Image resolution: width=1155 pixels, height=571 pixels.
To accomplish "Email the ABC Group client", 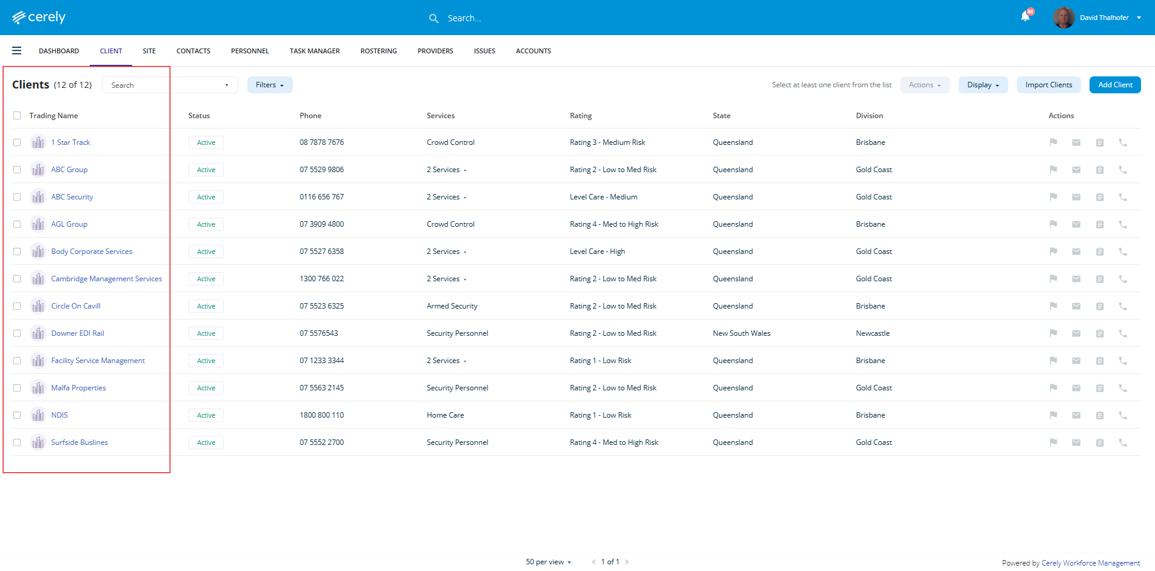I will click(x=1076, y=170).
